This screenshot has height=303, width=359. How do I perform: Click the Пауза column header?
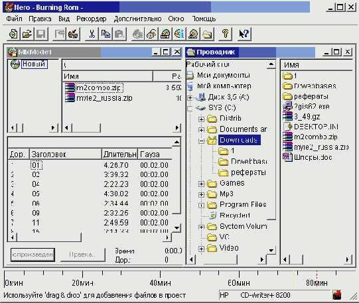pyautogui.click(x=155, y=154)
